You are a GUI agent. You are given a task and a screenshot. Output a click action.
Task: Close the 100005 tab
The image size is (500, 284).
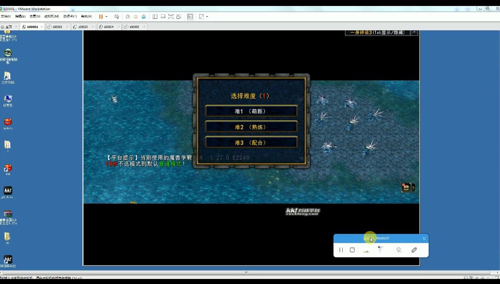[144, 27]
